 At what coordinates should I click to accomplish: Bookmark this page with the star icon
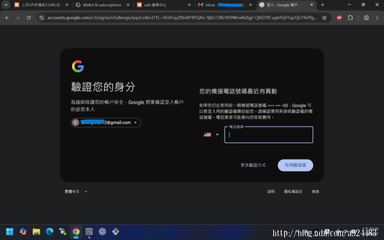[324, 18]
